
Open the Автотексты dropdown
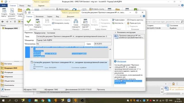click(x=119, y=23)
